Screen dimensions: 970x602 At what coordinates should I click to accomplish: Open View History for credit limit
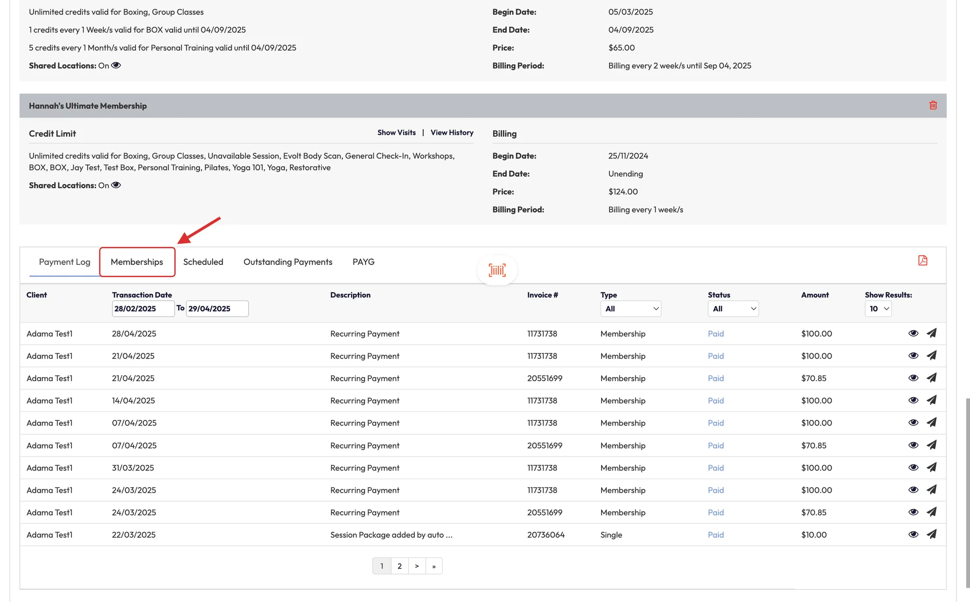(452, 133)
